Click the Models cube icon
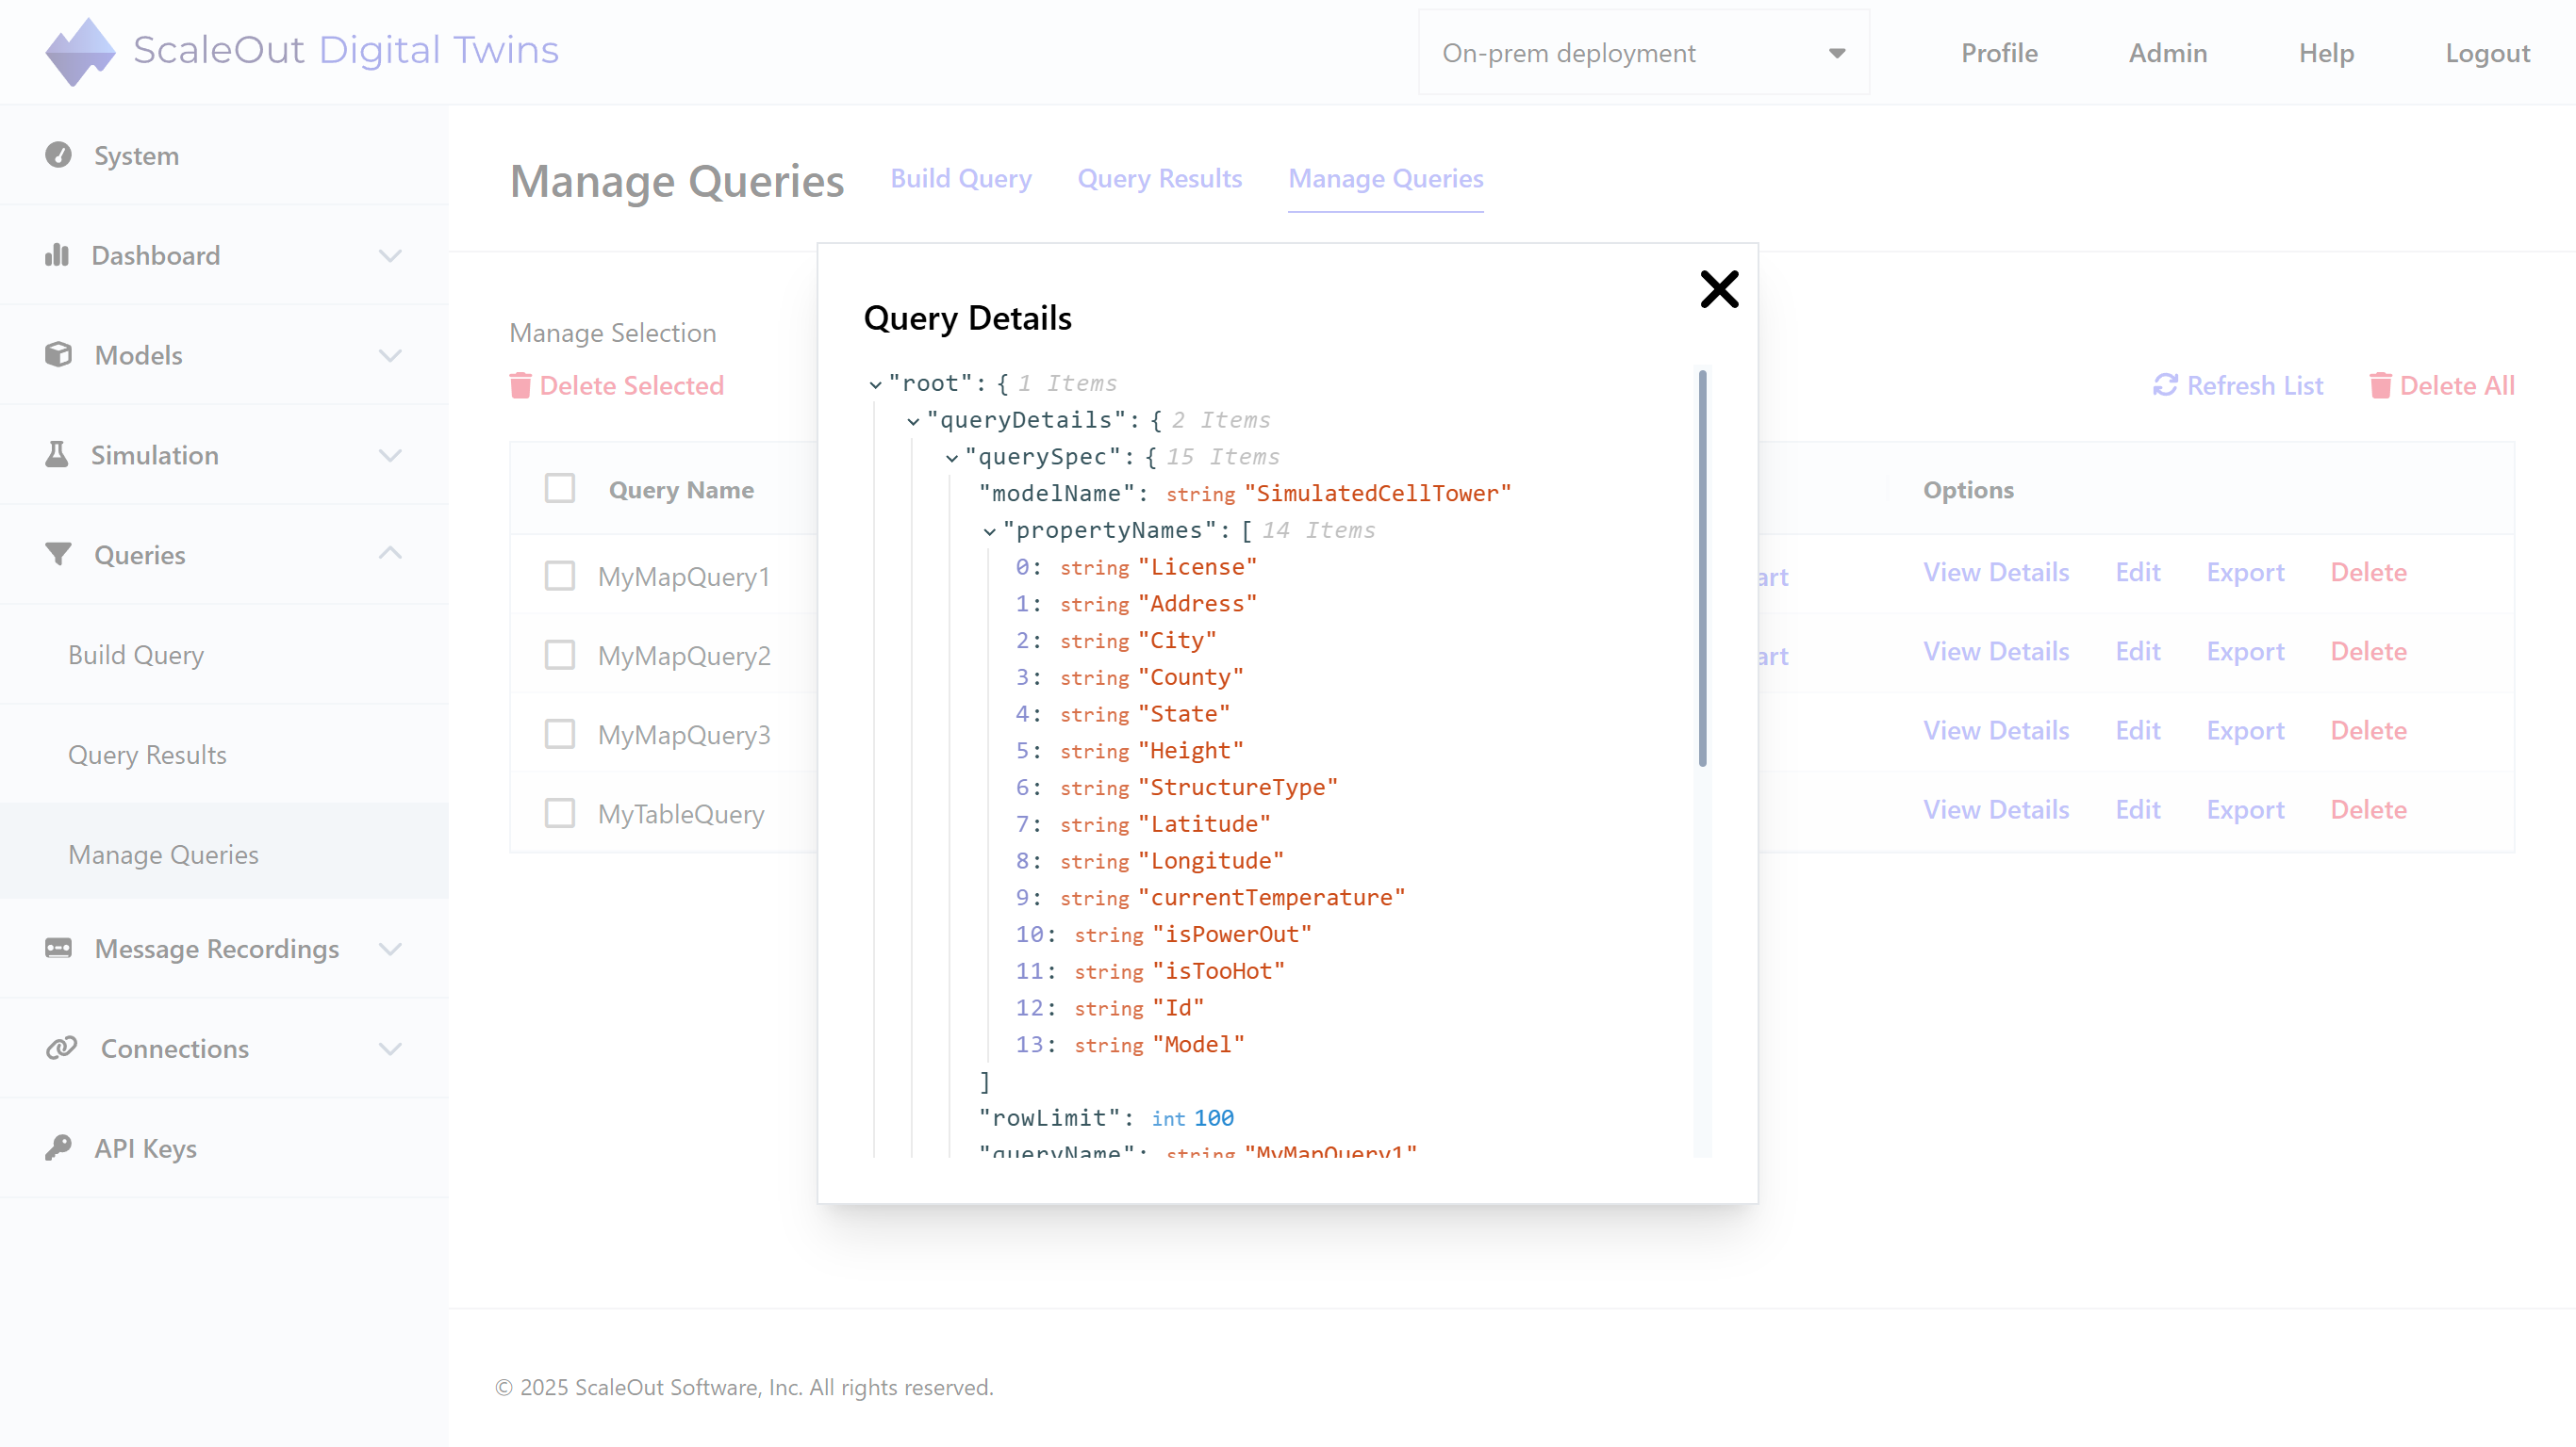 point(58,355)
